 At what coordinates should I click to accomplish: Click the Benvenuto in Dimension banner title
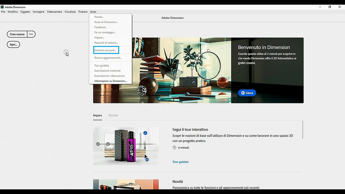pos(264,47)
